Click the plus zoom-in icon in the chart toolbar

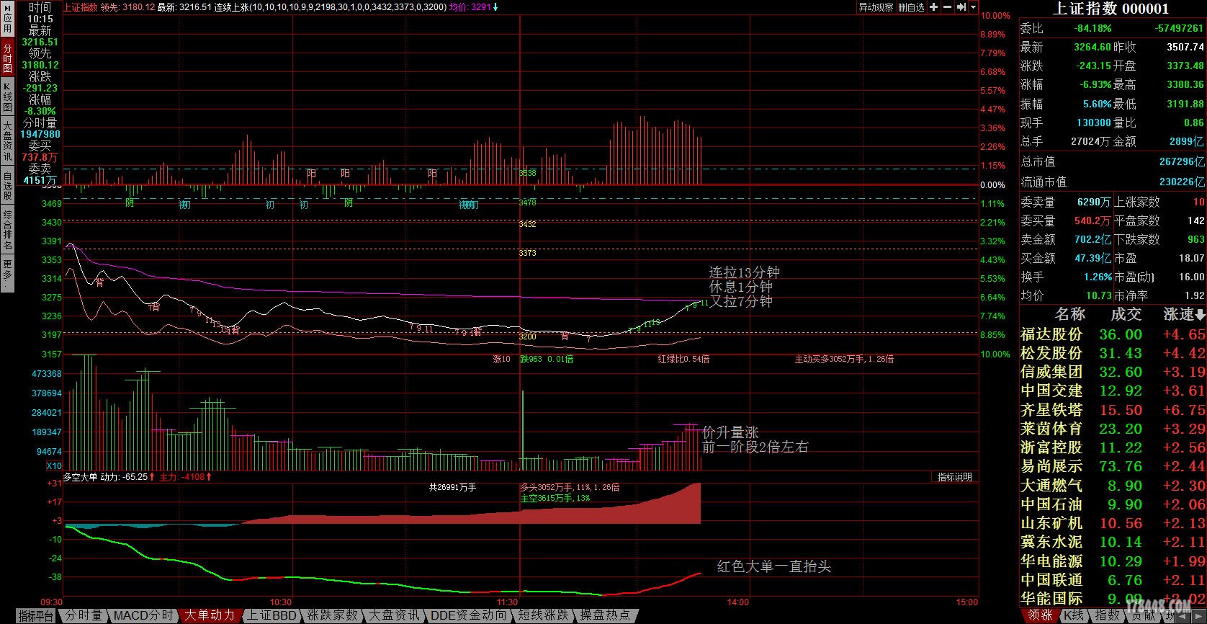tap(933, 7)
